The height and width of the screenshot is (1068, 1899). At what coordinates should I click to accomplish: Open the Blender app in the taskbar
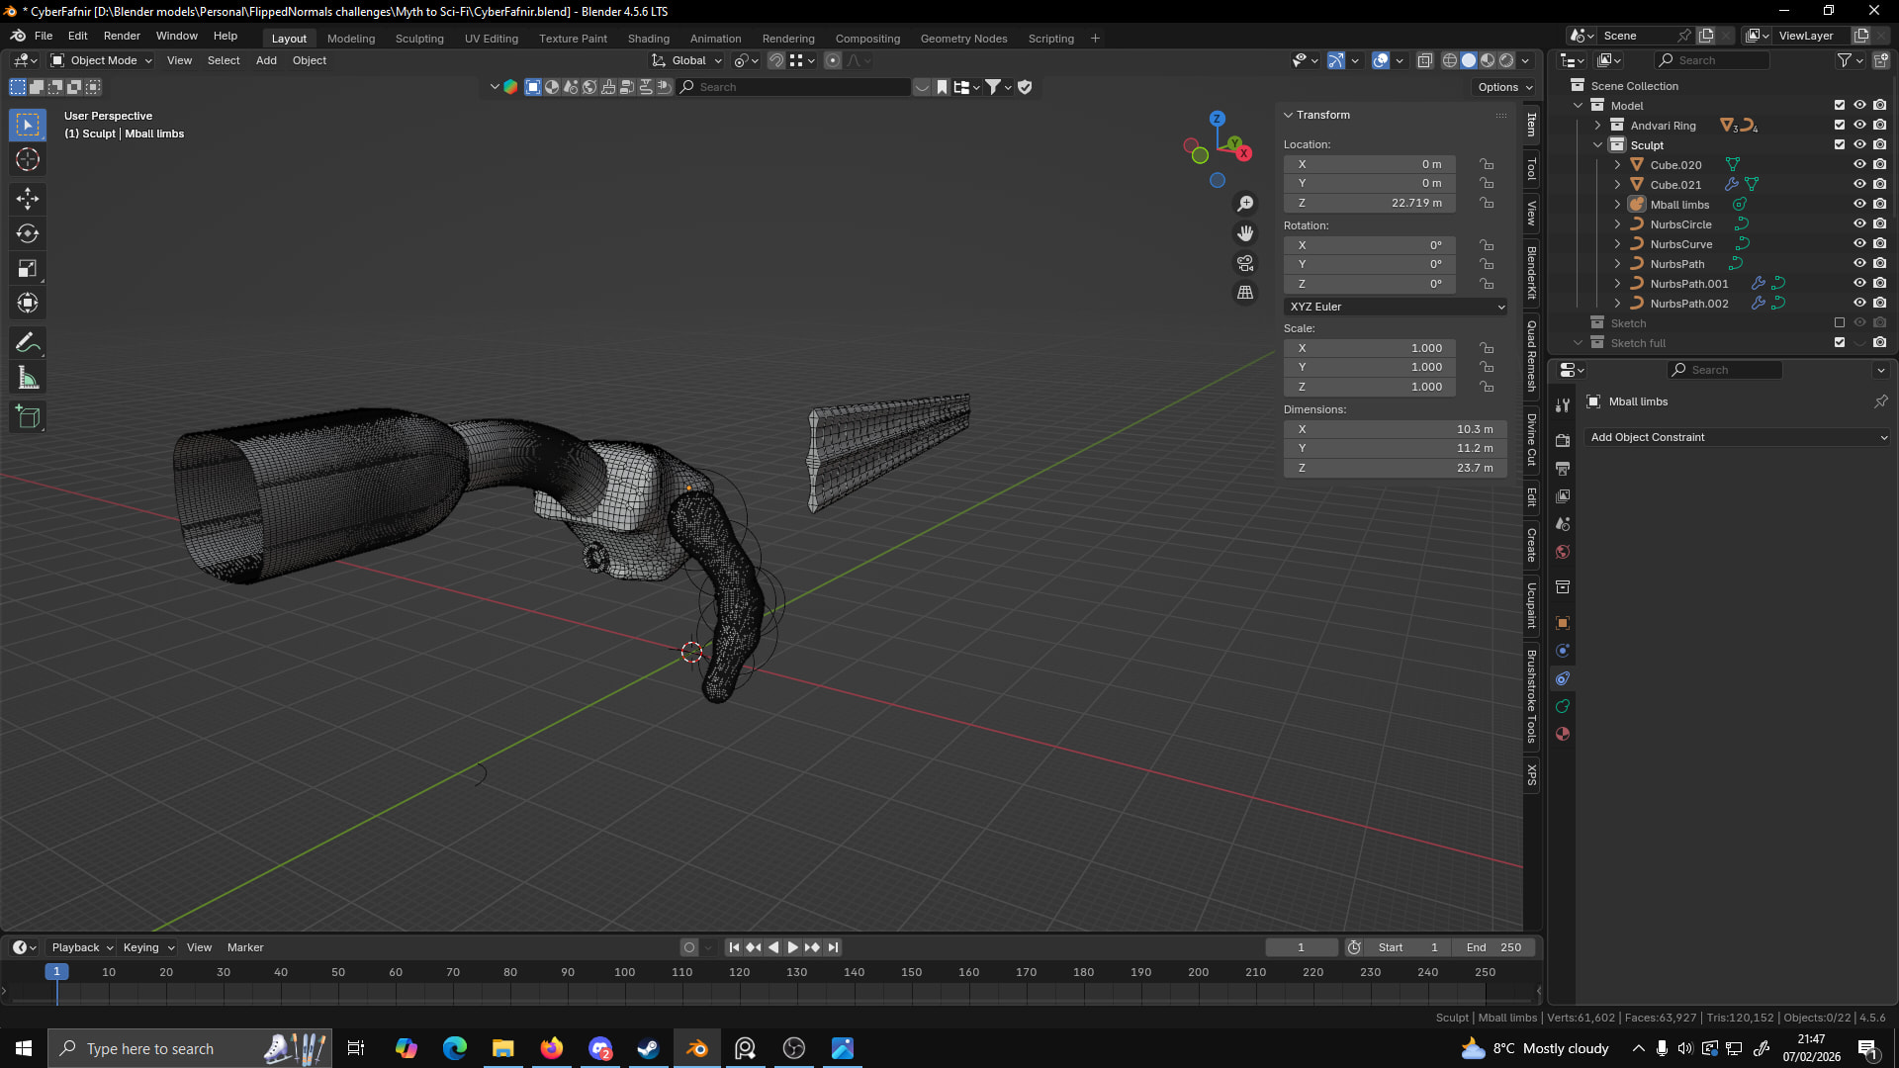(697, 1048)
